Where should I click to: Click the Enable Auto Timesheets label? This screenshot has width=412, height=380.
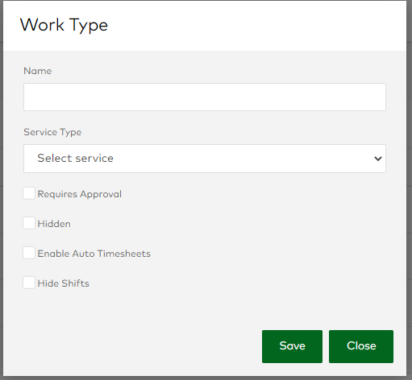point(94,254)
